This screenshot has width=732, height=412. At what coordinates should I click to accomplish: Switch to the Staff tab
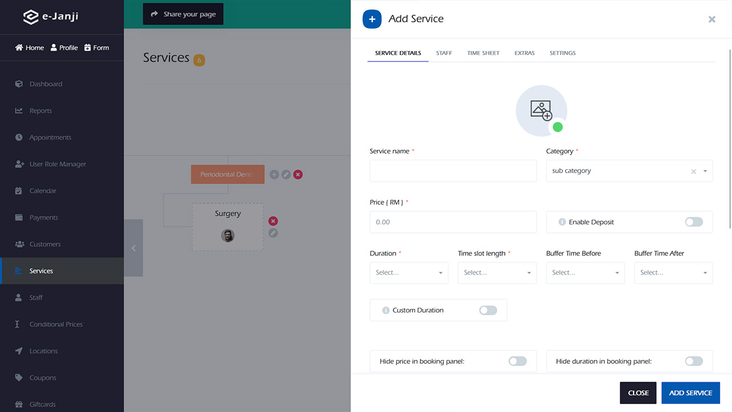[444, 53]
